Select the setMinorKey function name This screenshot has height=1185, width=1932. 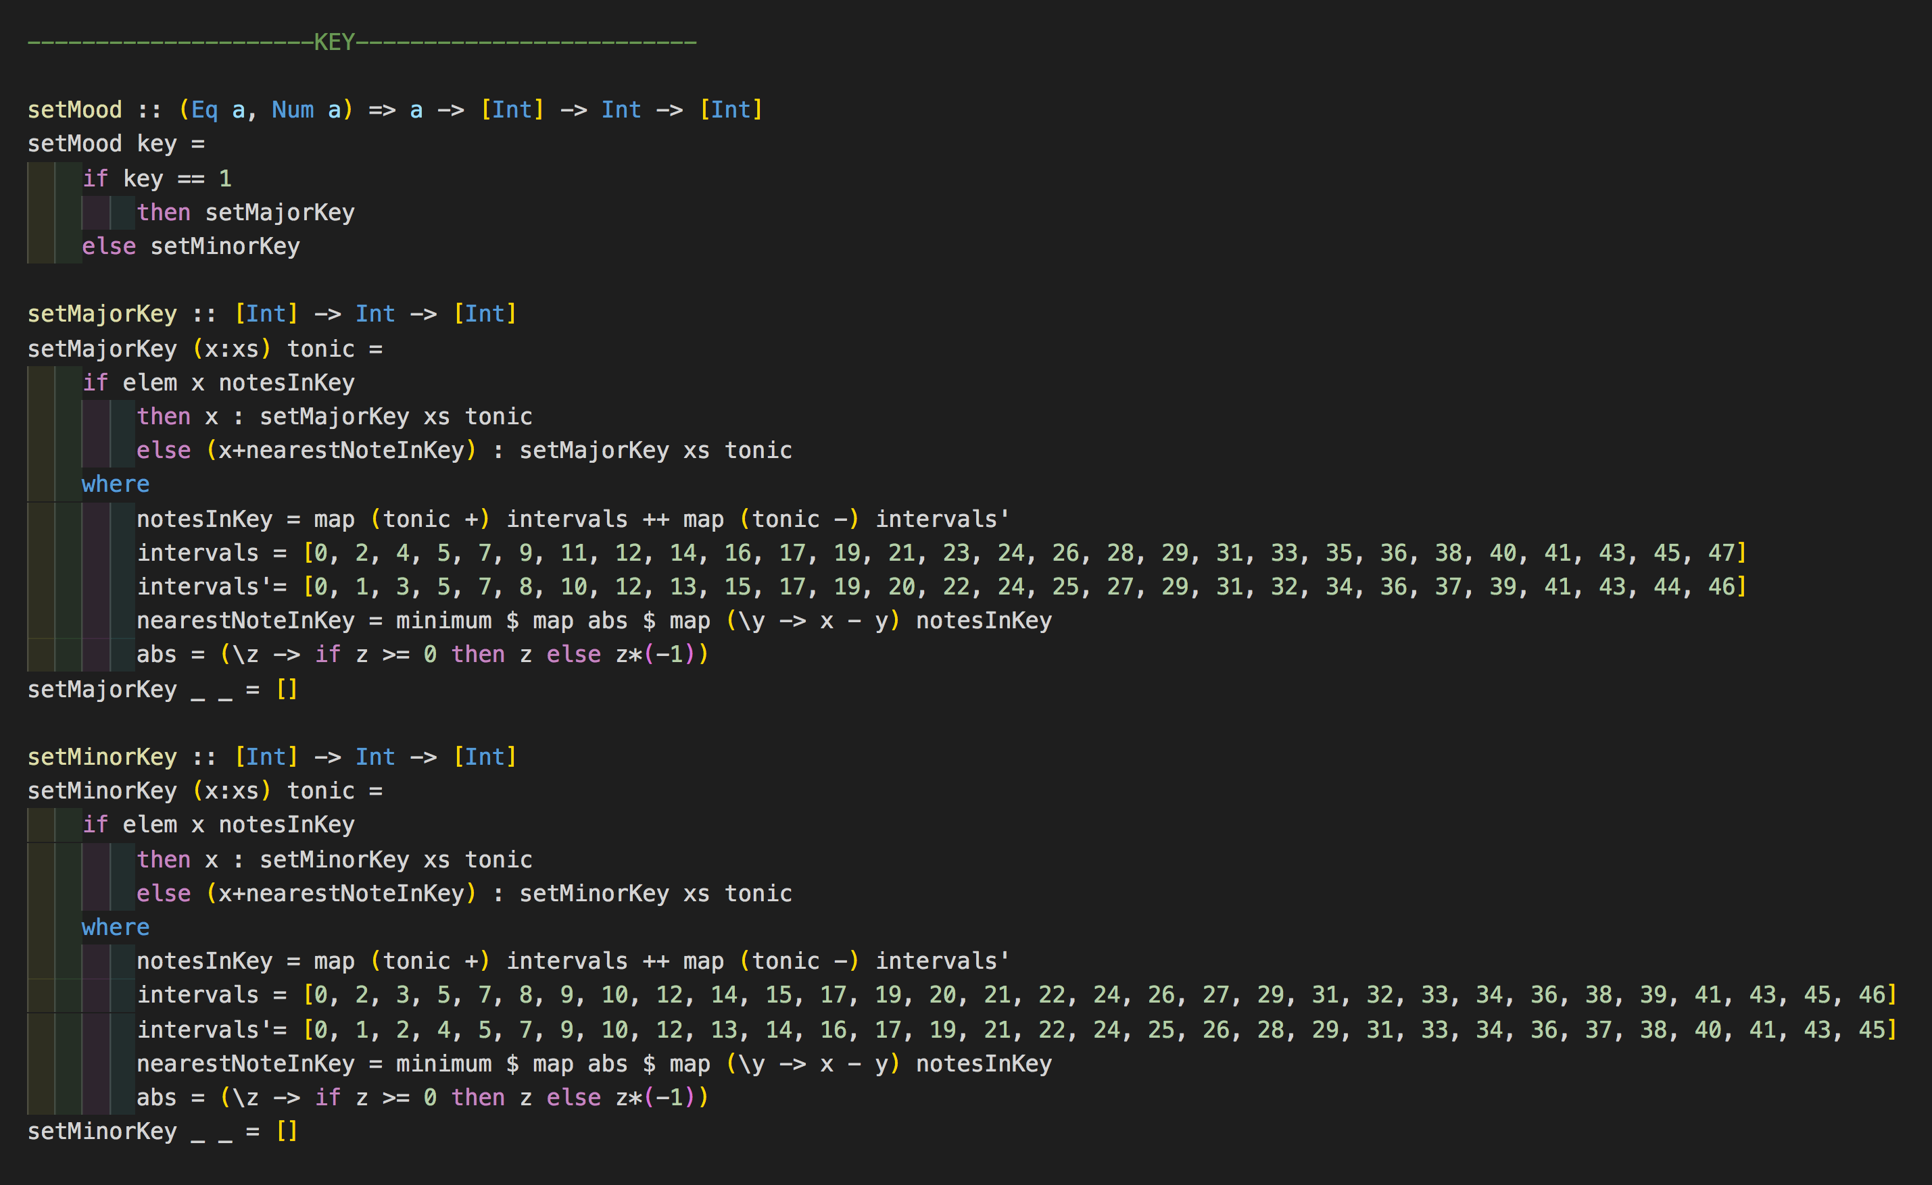click(x=102, y=755)
